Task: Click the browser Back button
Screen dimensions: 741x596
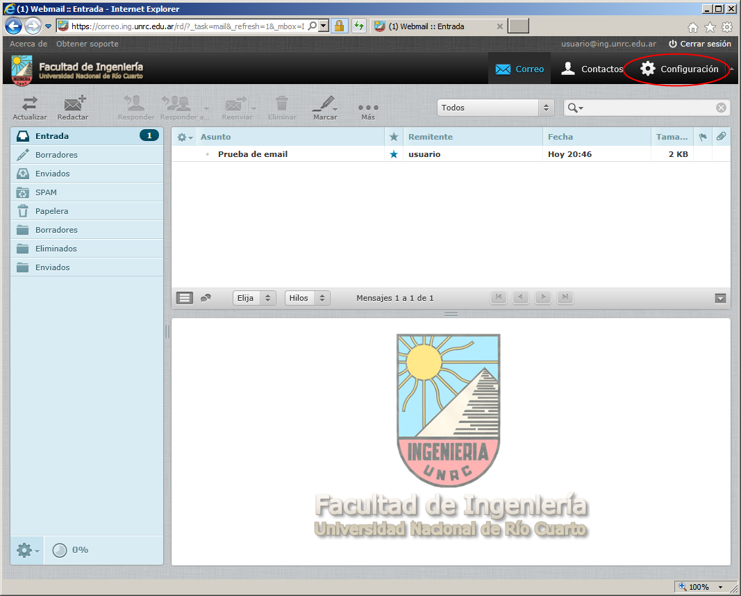Action: coord(13,26)
